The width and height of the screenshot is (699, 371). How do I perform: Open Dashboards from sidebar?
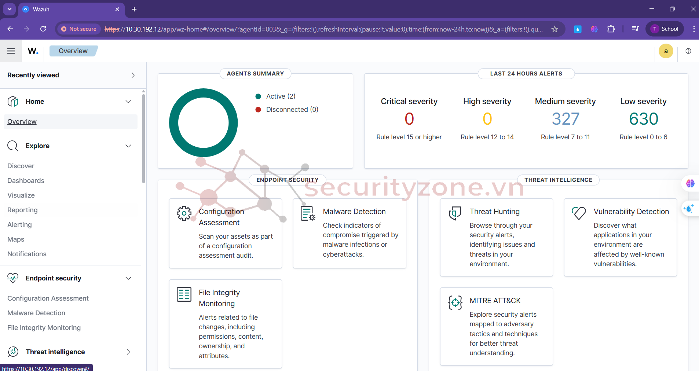(x=26, y=181)
